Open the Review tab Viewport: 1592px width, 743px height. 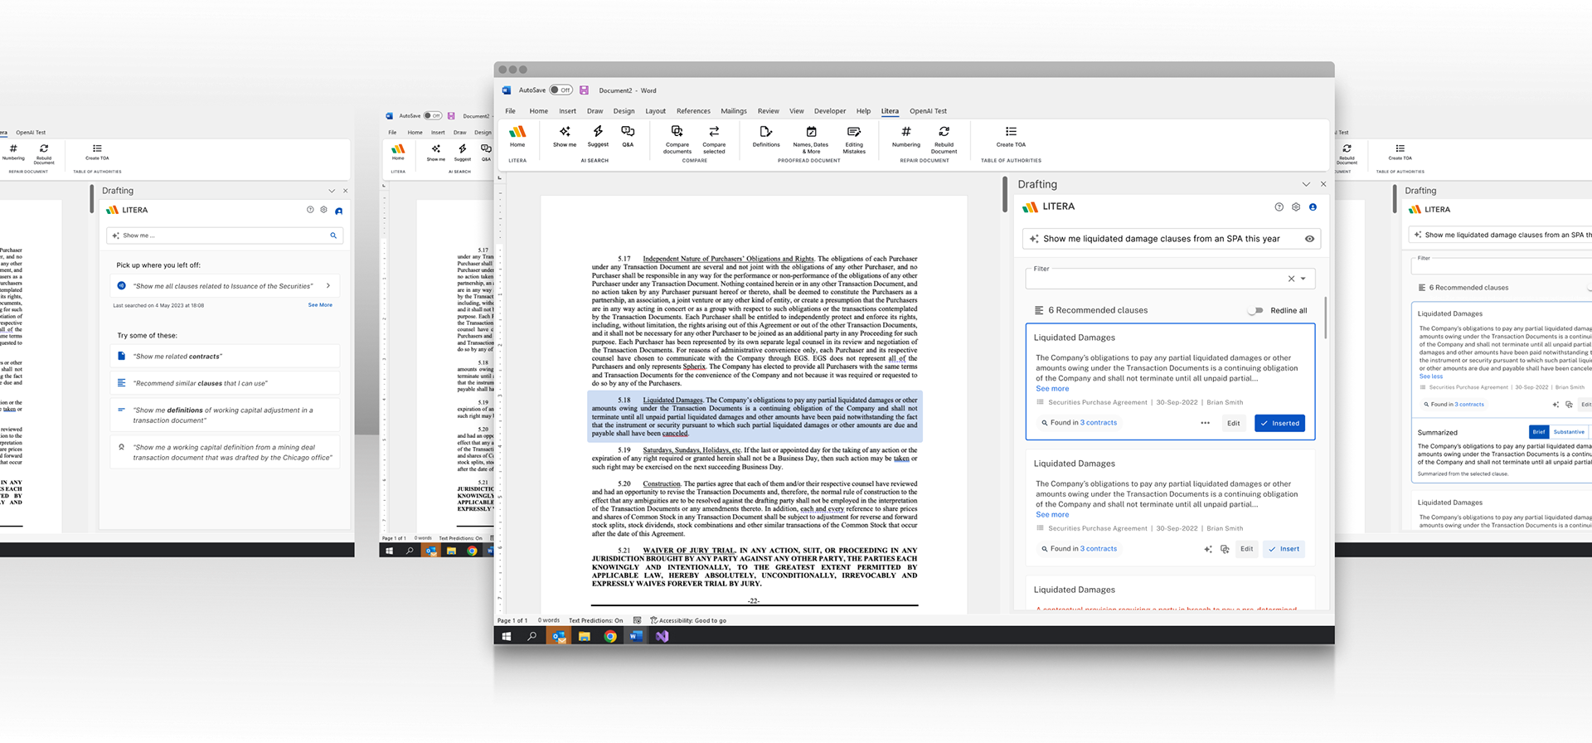coord(769,111)
